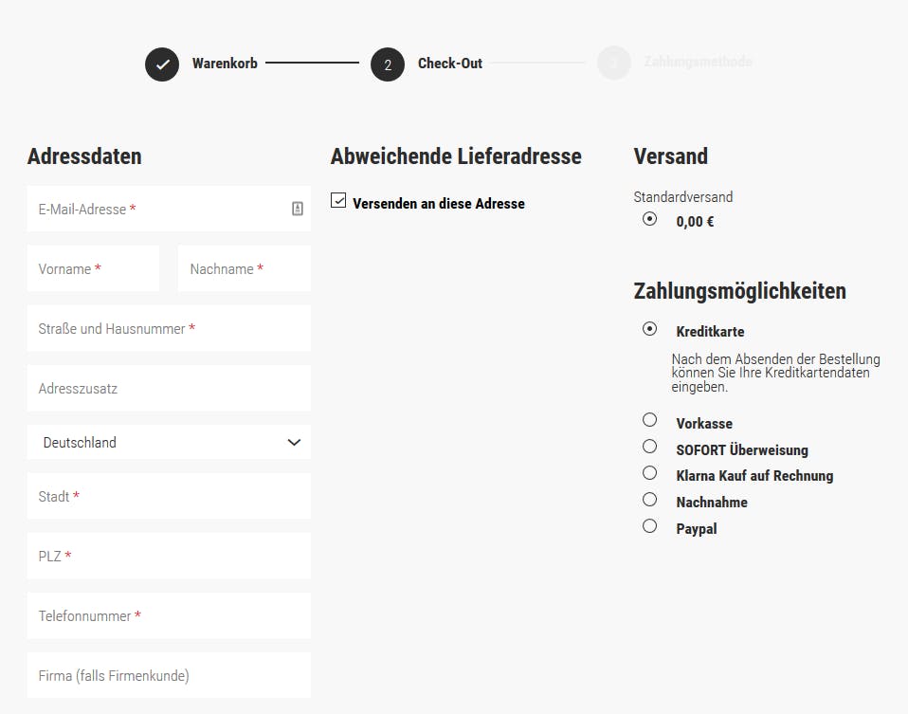Select the Standardversand 0,00 € radio button
The width and height of the screenshot is (908, 714).
[650, 218]
